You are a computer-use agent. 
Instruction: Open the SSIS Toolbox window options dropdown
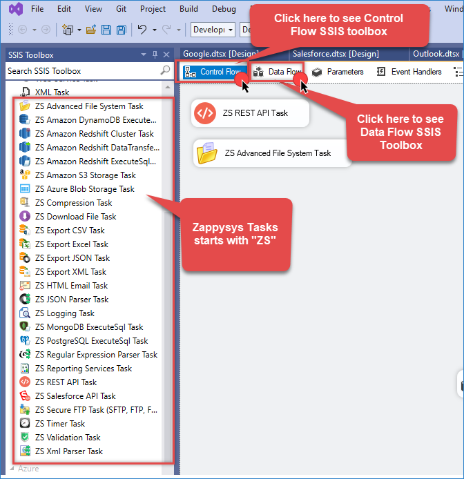144,55
